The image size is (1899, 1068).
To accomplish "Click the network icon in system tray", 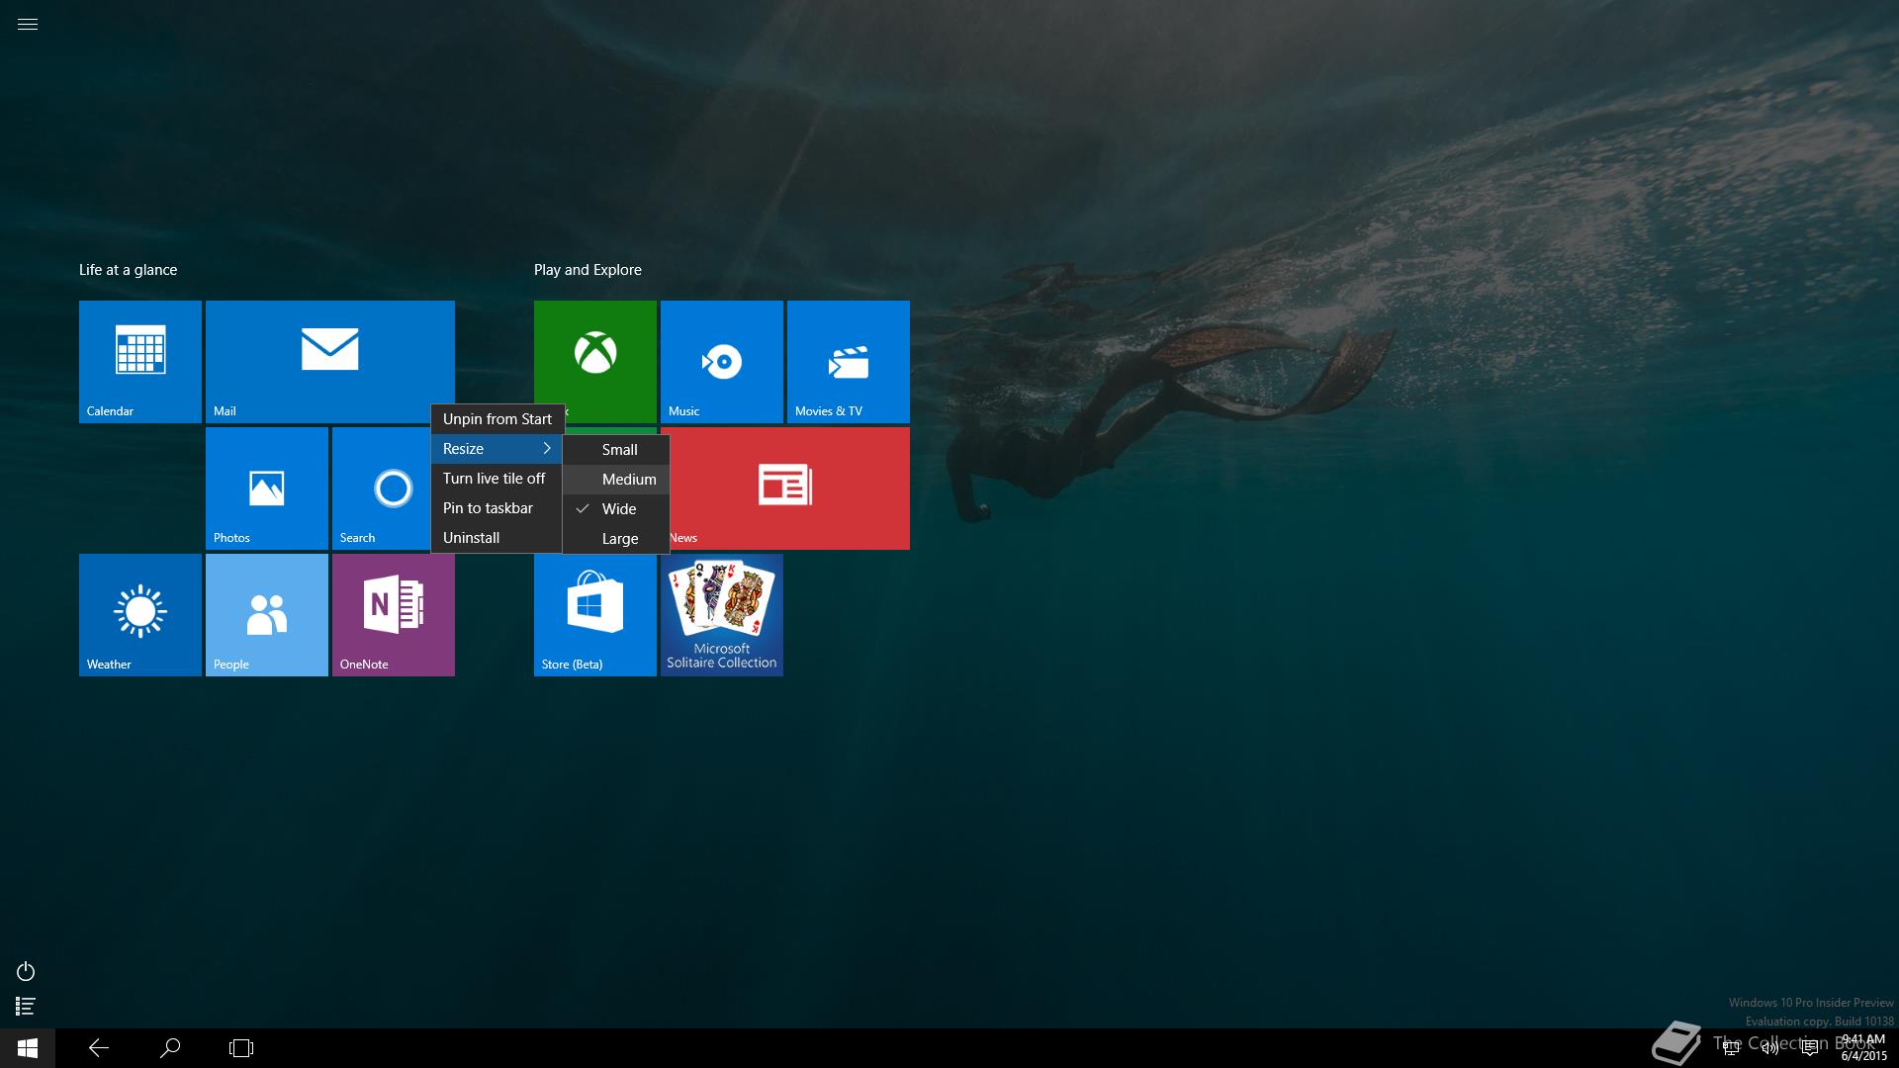I will pyautogui.click(x=1731, y=1048).
